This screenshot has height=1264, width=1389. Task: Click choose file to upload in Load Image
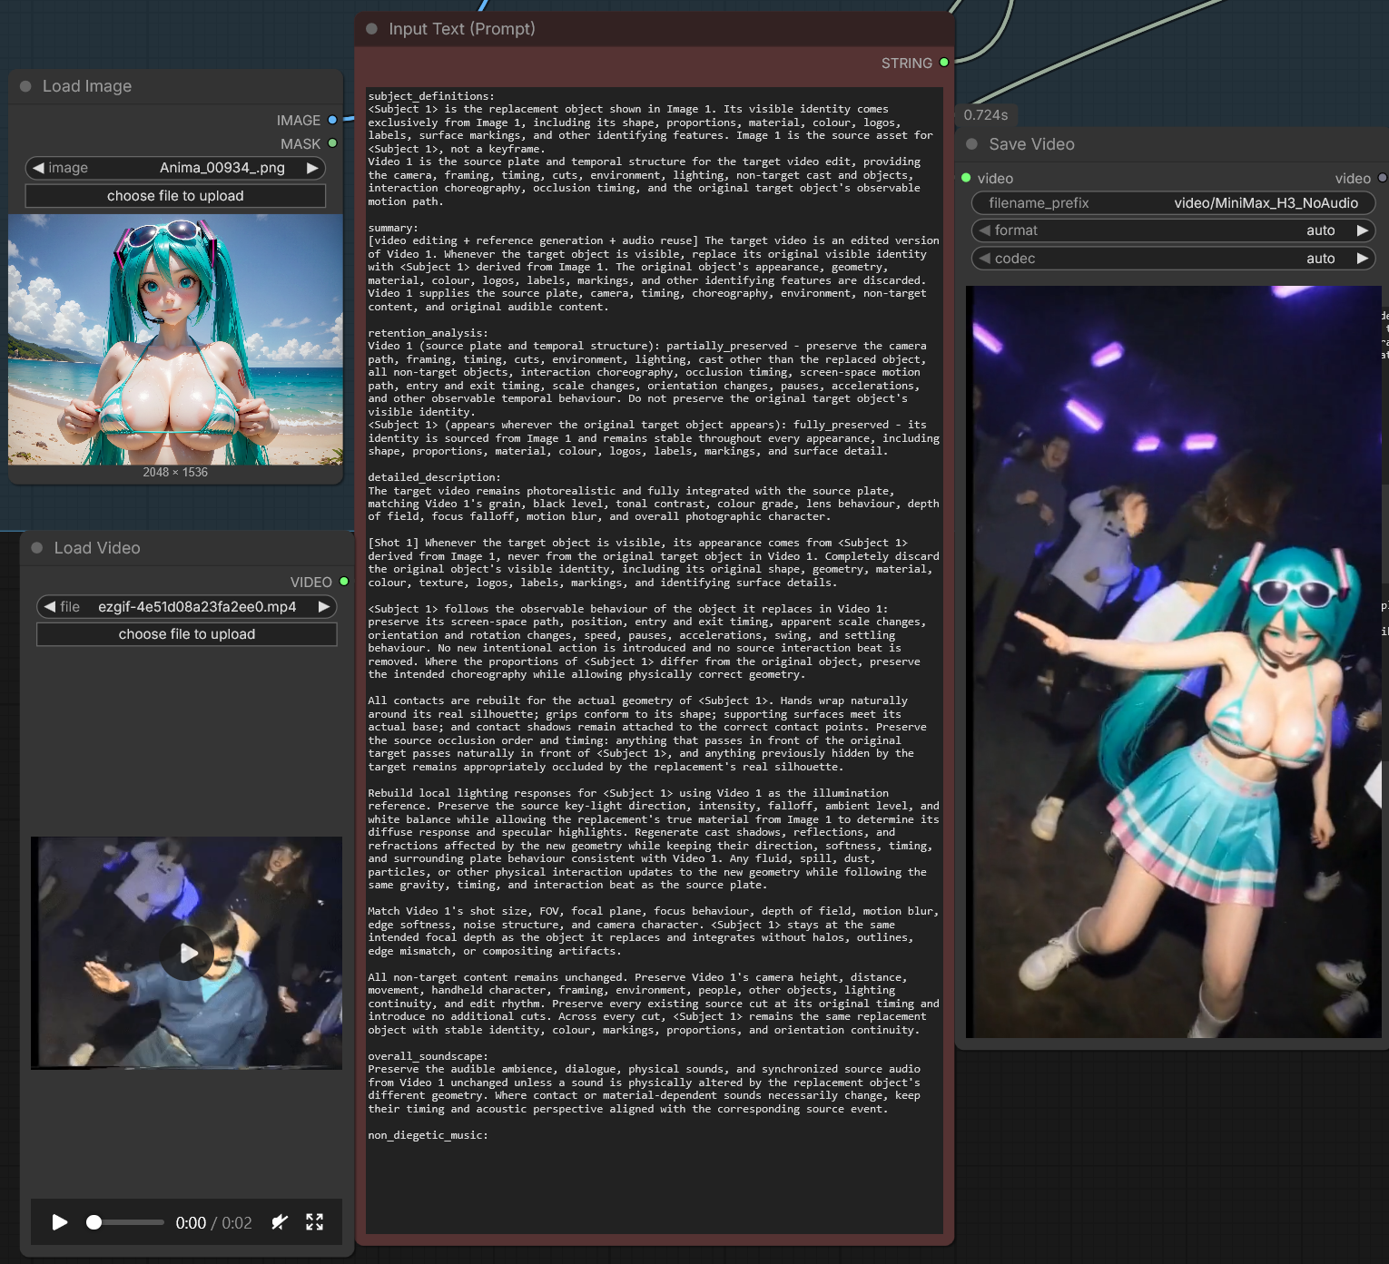175,196
